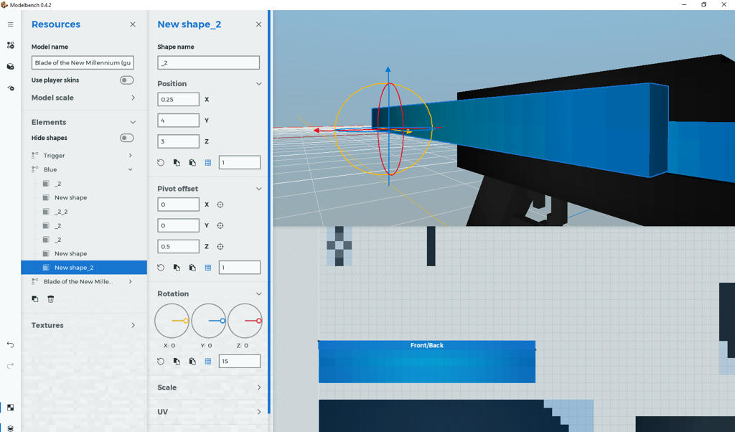Delete selected element with trash icon

click(x=51, y=299)
